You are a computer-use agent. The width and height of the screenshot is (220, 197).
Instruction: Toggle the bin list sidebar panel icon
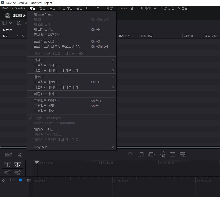5,23
